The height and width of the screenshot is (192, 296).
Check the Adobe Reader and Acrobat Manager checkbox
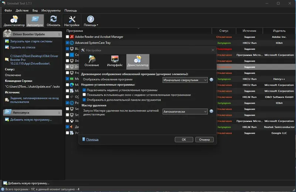tap(67, 37)
